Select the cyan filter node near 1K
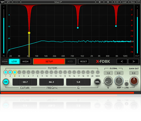 coord(78,28)
